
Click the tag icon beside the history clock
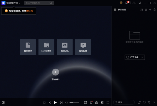(x=149, y=102)
